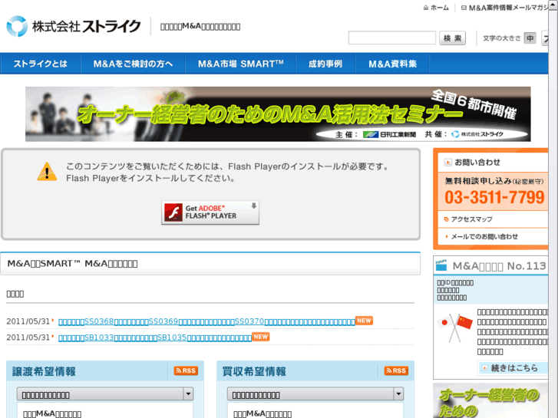Click the NEW badge on the SB1033 news
This screenshot has height=418, width=558.
(260, 337)
